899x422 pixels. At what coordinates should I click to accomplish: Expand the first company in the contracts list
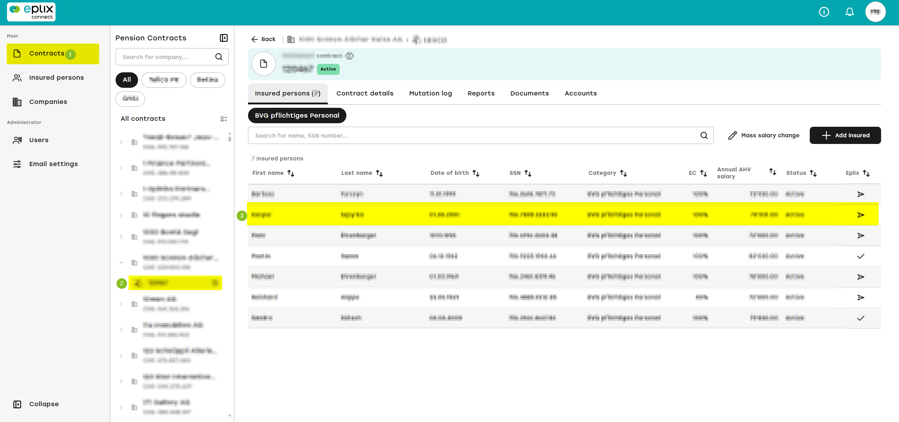(121, 142)
